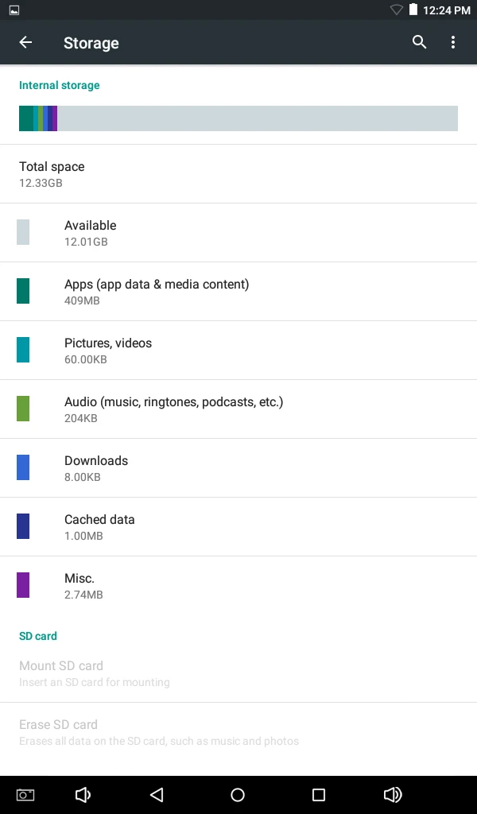Select the Pictures, videos storage row
This screenshot has width=477, height=814.
pyautogui.click(x=238, y=350)
